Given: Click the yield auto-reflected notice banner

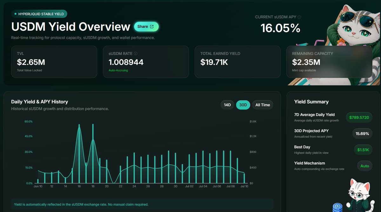Looking at the screenshot, I should pyautogui.click(x=142, y=204).
